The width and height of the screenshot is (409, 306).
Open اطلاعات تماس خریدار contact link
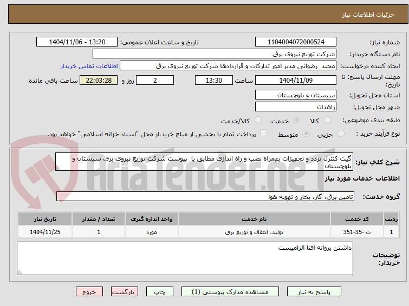[89, 66]
